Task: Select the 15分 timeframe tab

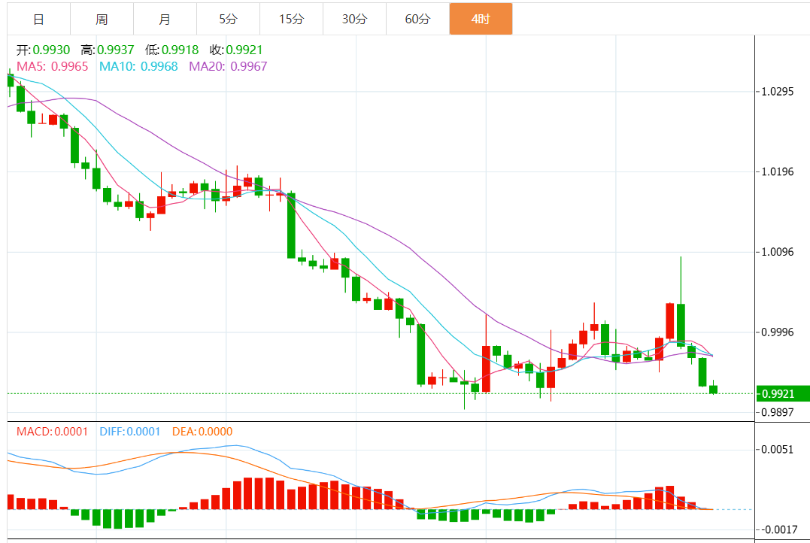Action: [x=291, y=19]
